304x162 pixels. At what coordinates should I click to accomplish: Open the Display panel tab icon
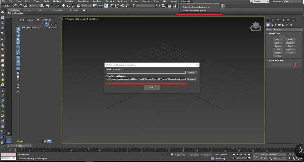[x=288, y=20]
